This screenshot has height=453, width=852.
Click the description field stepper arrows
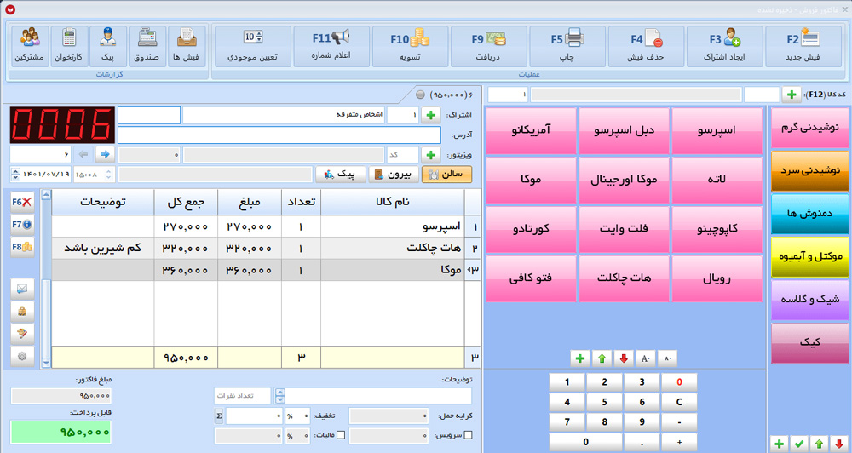[279, 396]
